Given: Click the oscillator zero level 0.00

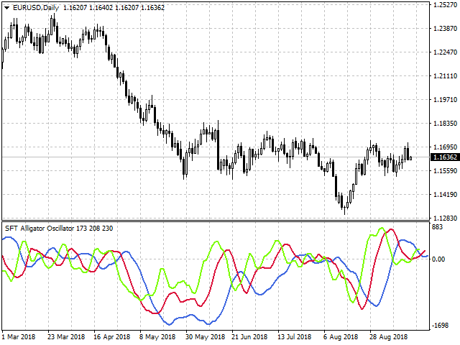Looking at the screenshot, I should [438, 259].
